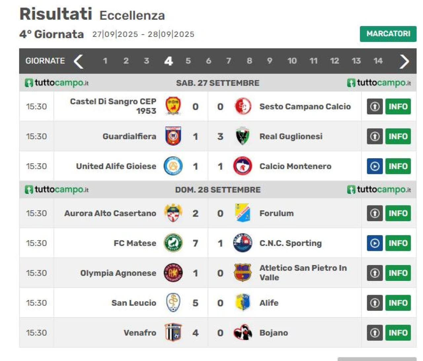Click the San Leucio team crest
Screen dimensions: 423x361
point(173,303)
